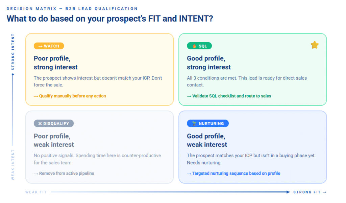346x203 pixels.
Task: Open 'Qualify manually before any action' link
Action: [70, 96]
